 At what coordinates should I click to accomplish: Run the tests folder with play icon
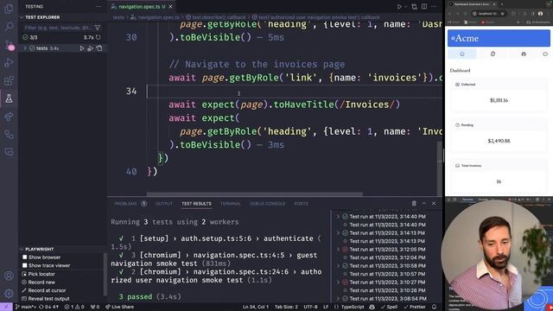tap(82, 48)
